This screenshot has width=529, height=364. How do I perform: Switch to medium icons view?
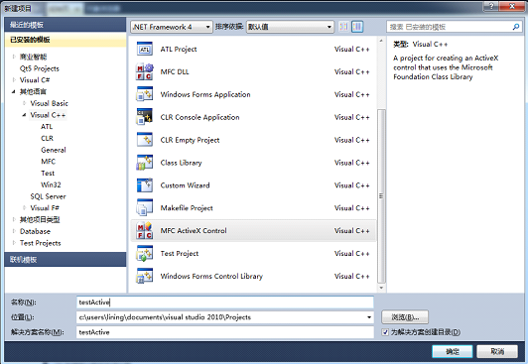point(357,27)
